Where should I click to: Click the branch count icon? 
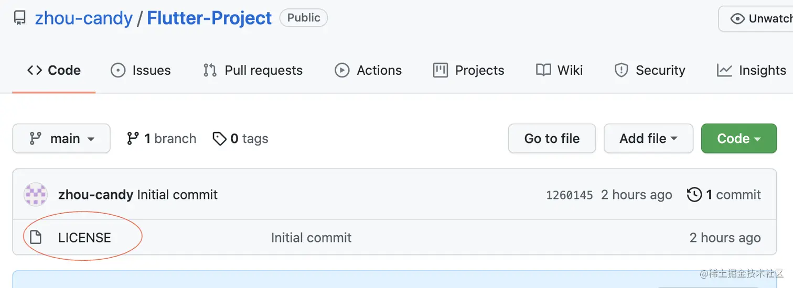(133, 139)
